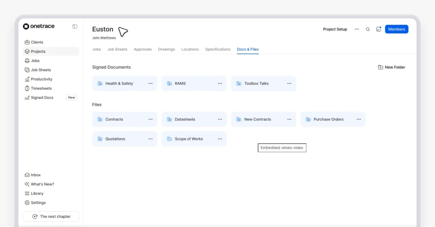Open project more options ellipsis in header
Viewport: 435px width, 227px height.
[357, 29]
